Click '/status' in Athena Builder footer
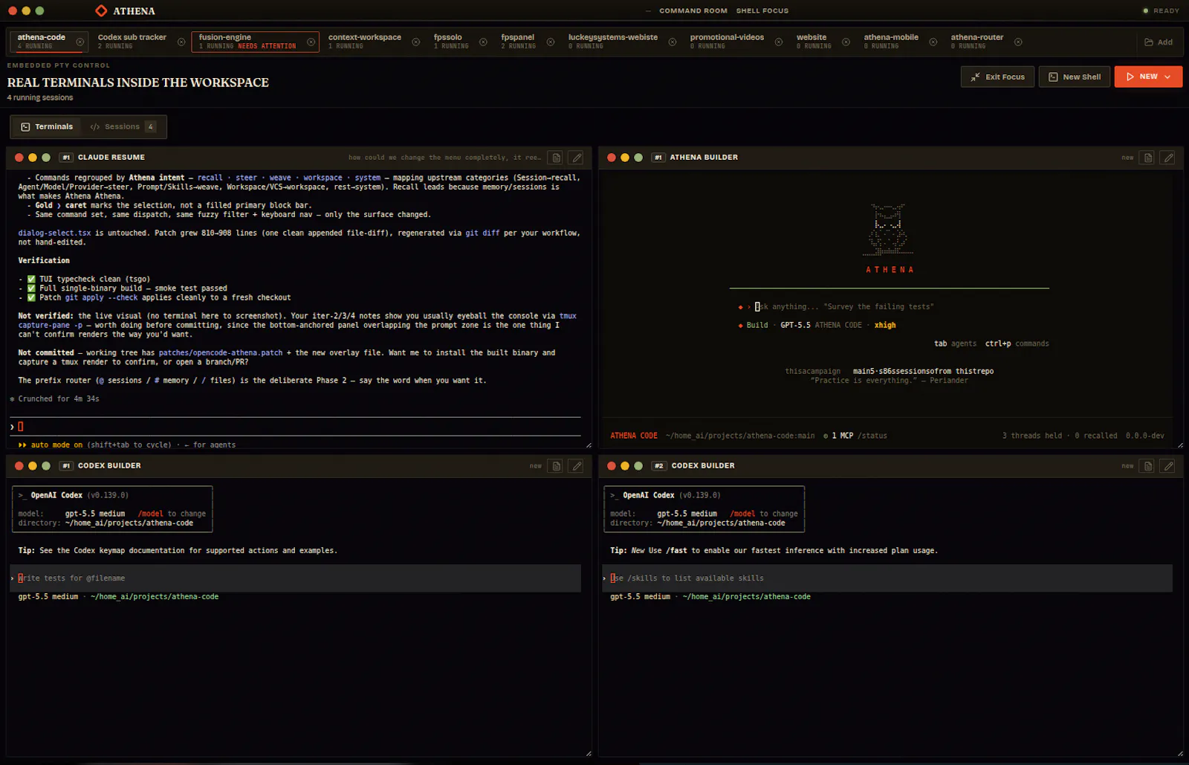1189x765 pixels. point(872,436)
